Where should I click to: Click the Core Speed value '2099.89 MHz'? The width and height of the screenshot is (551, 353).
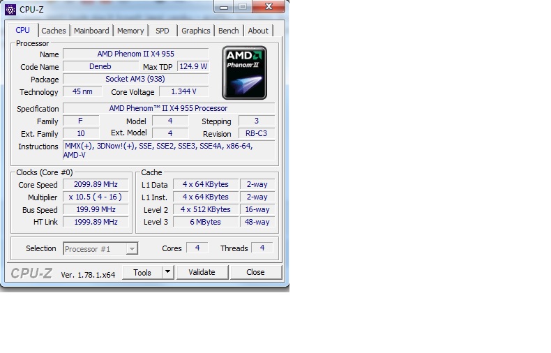[96, 184]
